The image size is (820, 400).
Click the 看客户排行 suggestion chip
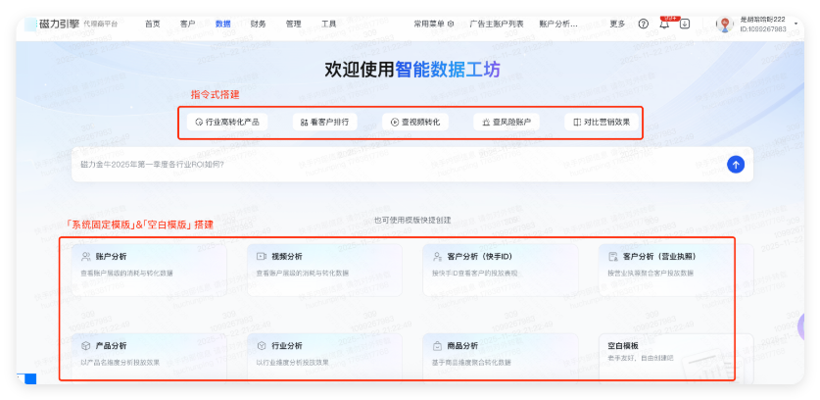click(324, 122)
